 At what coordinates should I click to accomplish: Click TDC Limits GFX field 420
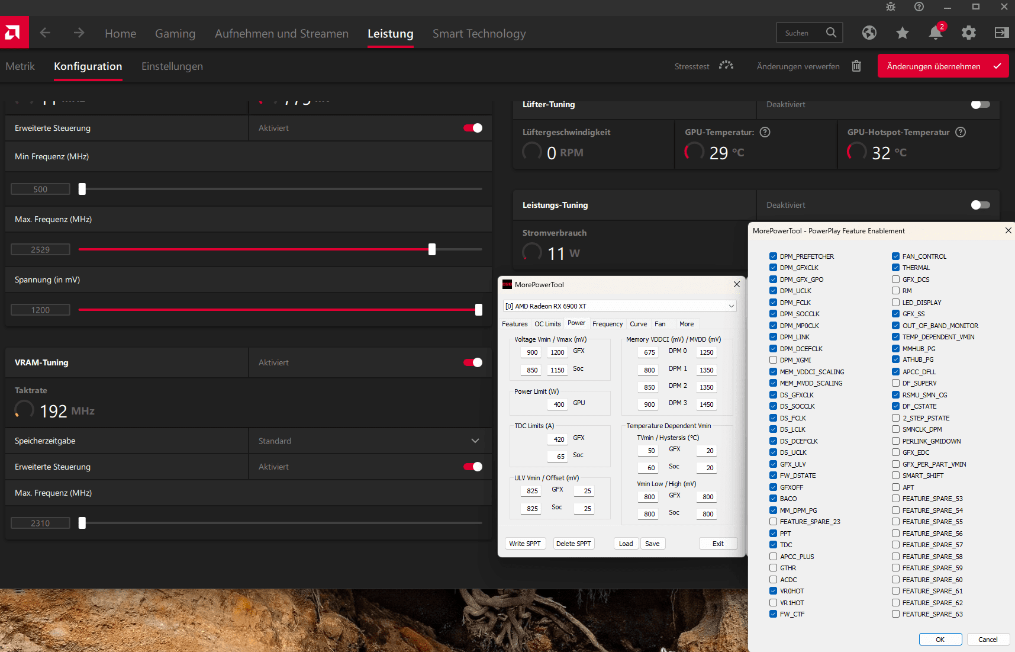(x=558, y=439)
